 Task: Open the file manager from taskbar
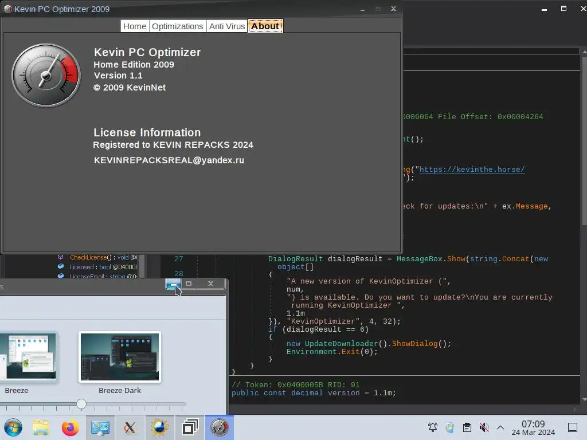click(x=41, y=427)
